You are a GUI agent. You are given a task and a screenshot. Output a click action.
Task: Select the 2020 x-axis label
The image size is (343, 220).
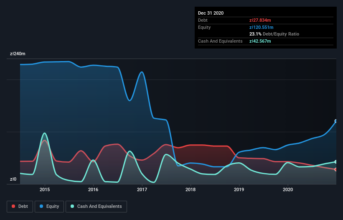pyautogui.click(x=288, y=189)
